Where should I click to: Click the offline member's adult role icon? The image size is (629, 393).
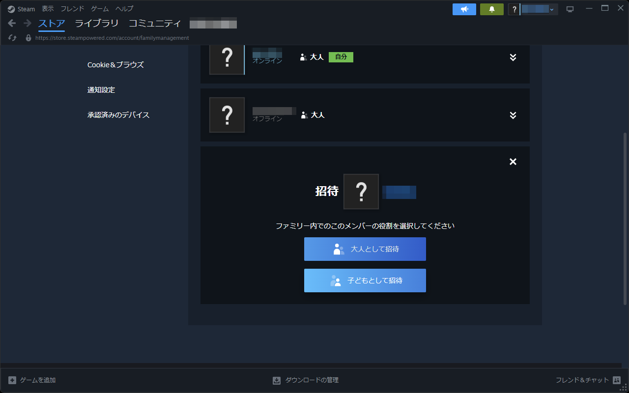pos(304,115)
